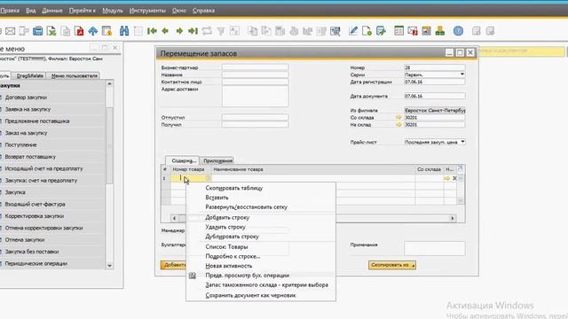The image size is (568, 319).
Task: Click the Base Document toolbar icon
Action: pyautogui.click(x=252, y=31)
